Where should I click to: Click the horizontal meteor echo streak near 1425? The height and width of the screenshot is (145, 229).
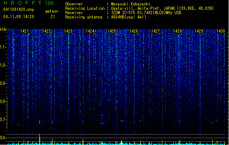122,121
